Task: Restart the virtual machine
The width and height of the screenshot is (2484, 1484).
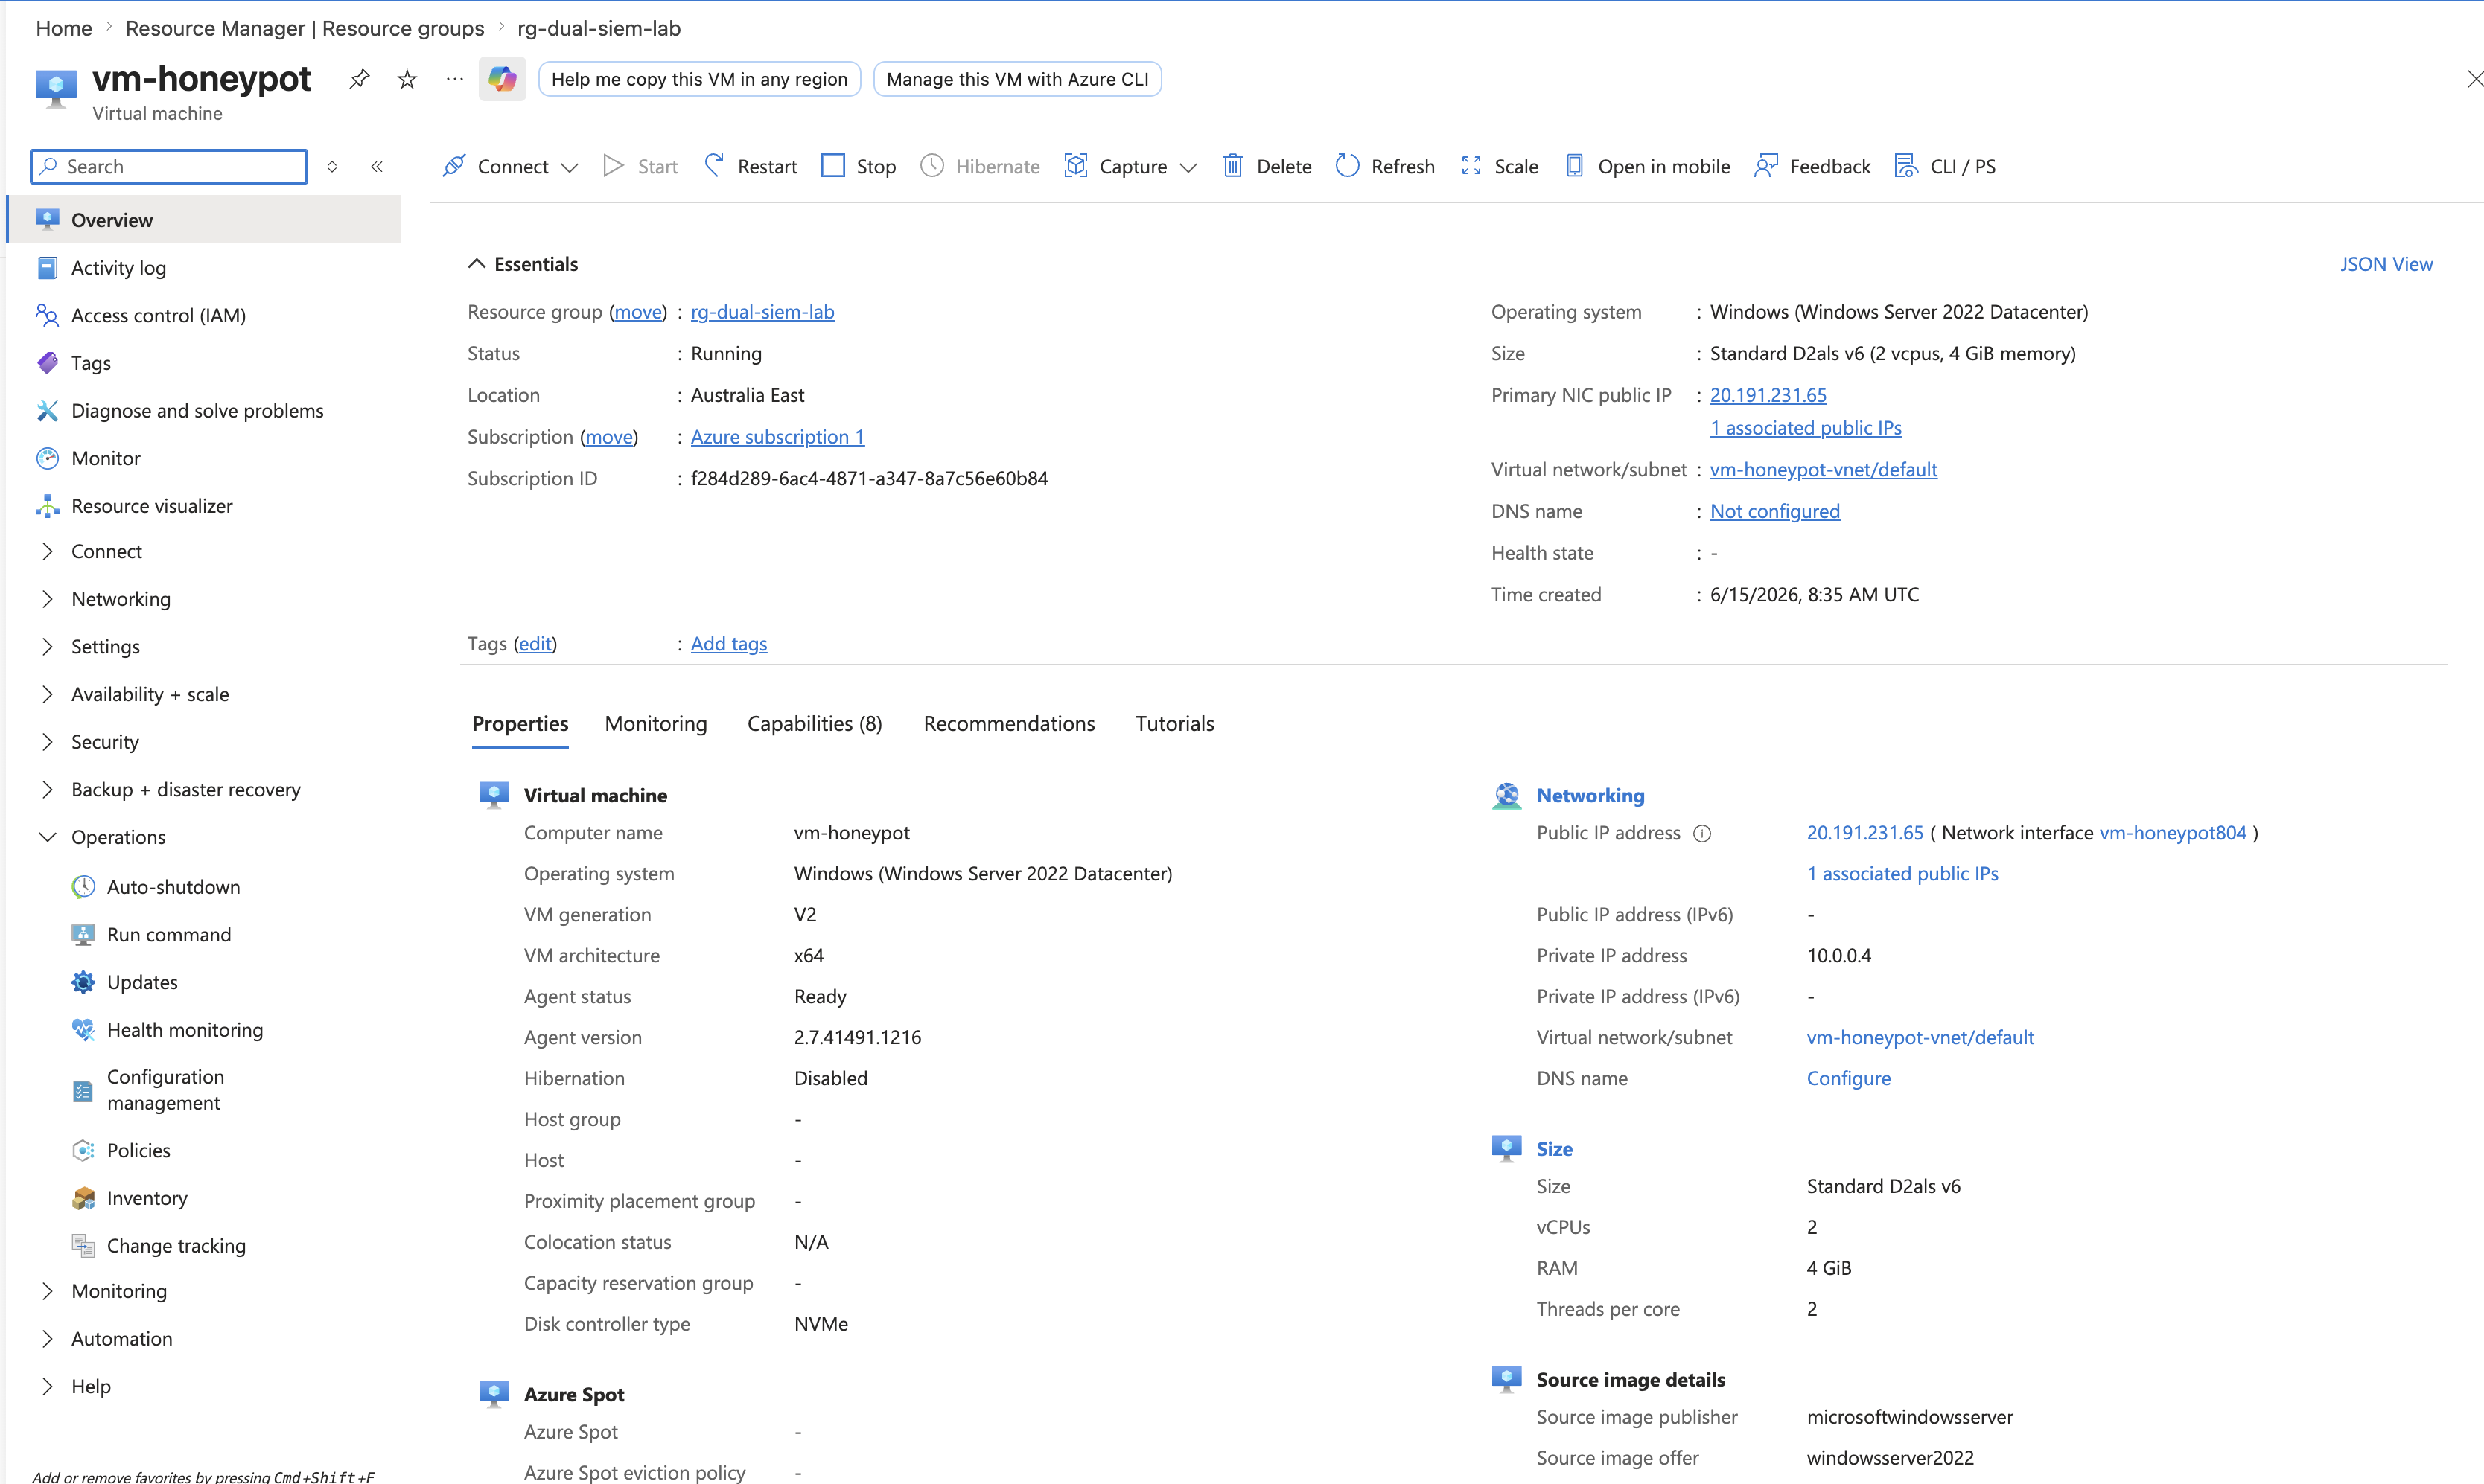Action: tap(751, 166)
